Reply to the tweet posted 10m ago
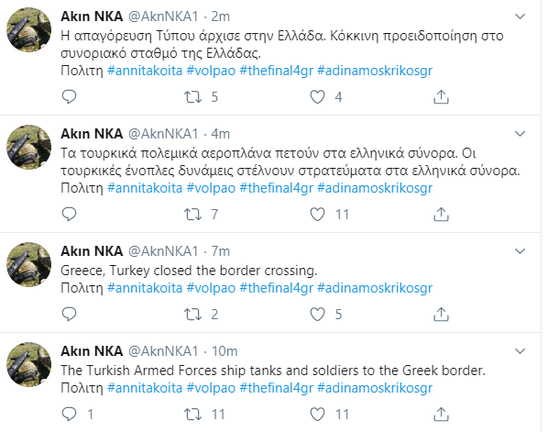Screen dimensions: 559x432 click(x=68, y=415)
